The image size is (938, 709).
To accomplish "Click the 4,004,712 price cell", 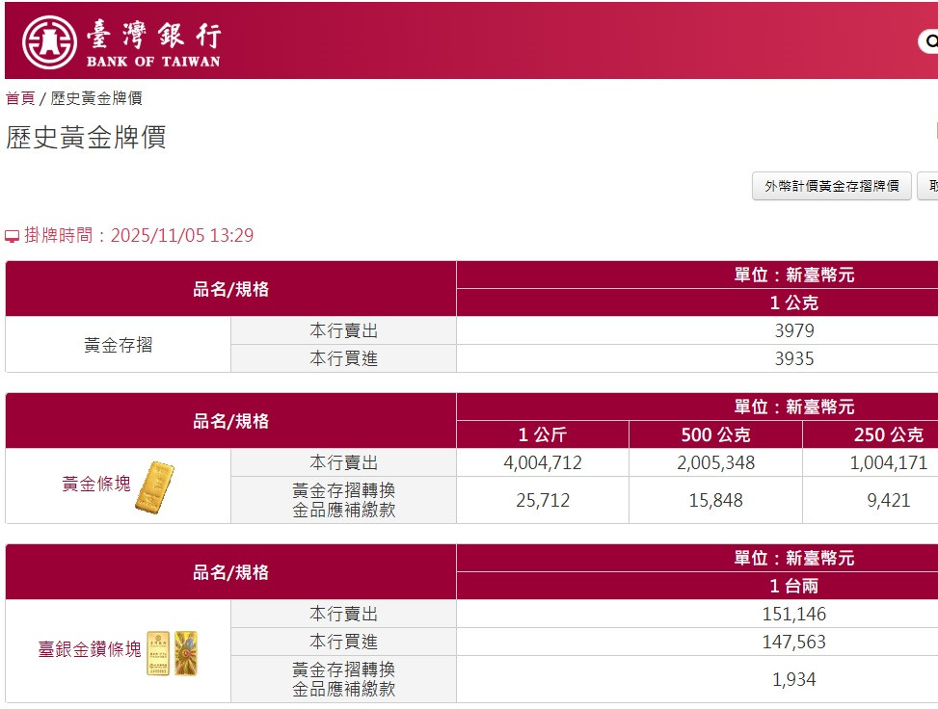I will pyautogui.click(x=543, y=462).
